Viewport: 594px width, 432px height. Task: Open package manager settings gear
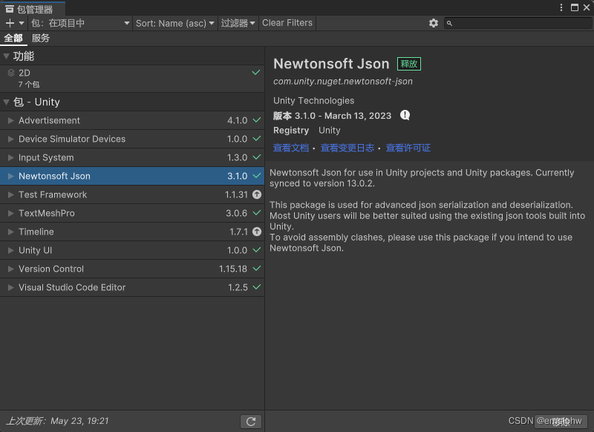(434, 23)
